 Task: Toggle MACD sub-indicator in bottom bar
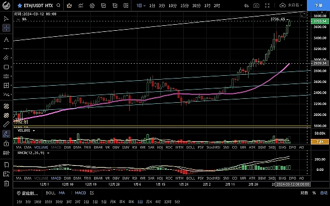80,193
